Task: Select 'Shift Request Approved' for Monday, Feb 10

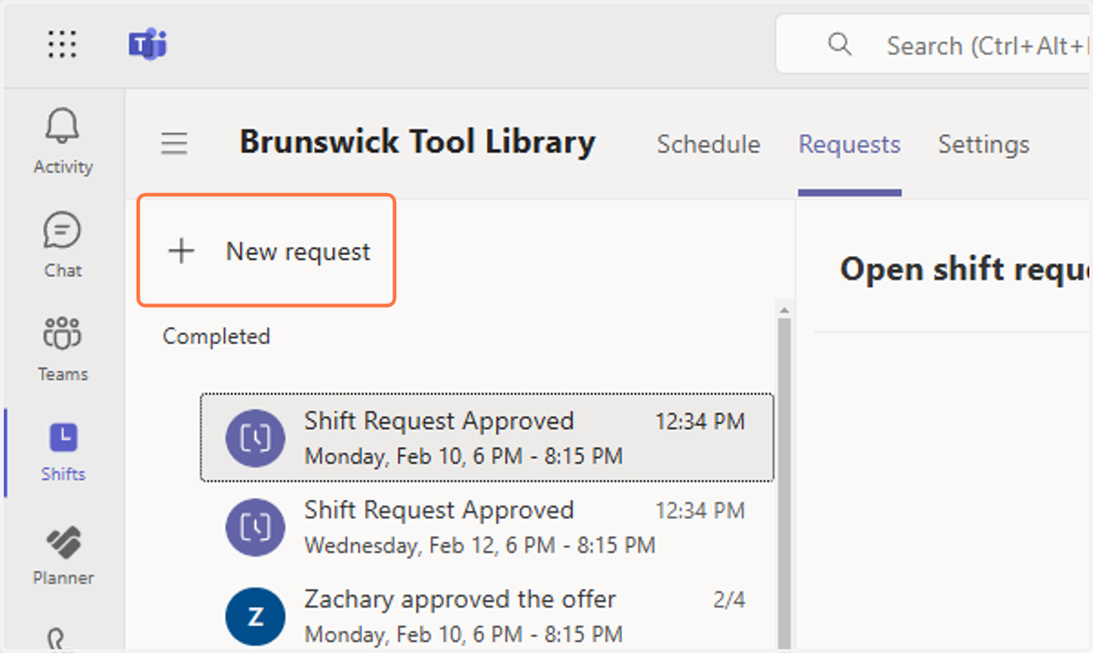Action: [x=487, y=438]
